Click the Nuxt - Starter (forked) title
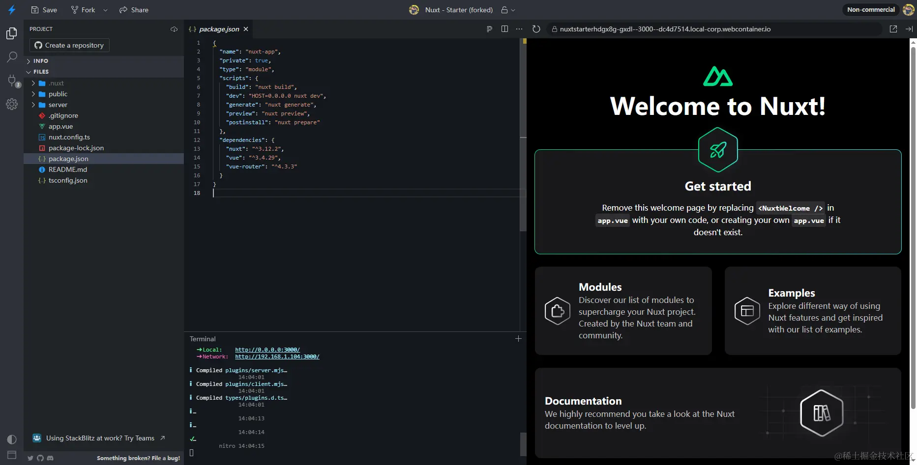 (x=459, y=10)
